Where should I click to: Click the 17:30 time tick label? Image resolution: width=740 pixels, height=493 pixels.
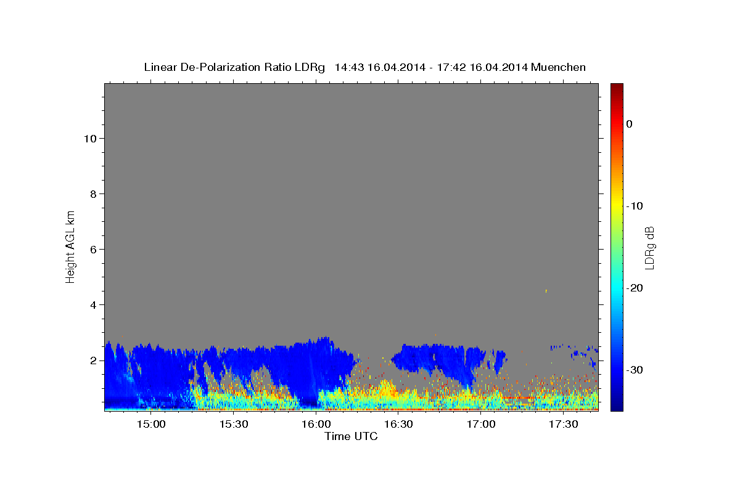[x=564, y=425]
